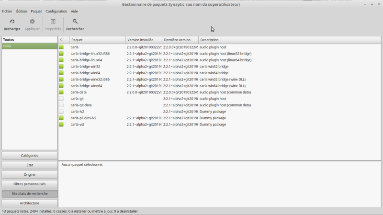Toggle status box of carla-vst

point(61,124)
